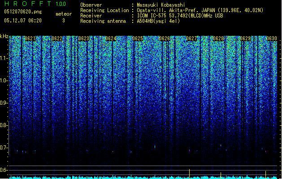Click the 0622 time marker
Screen dimensions: 282x179
[x=57, y=38]
